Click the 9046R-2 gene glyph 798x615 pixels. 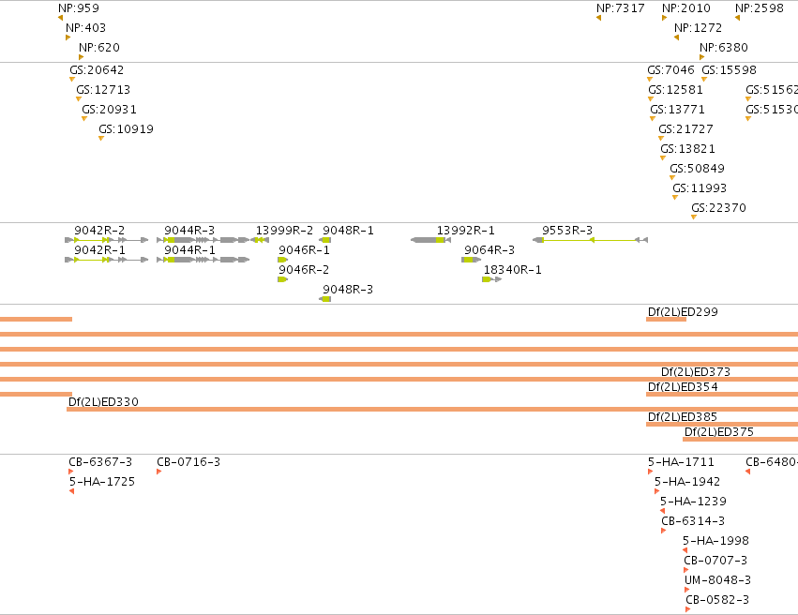[283, 279]
